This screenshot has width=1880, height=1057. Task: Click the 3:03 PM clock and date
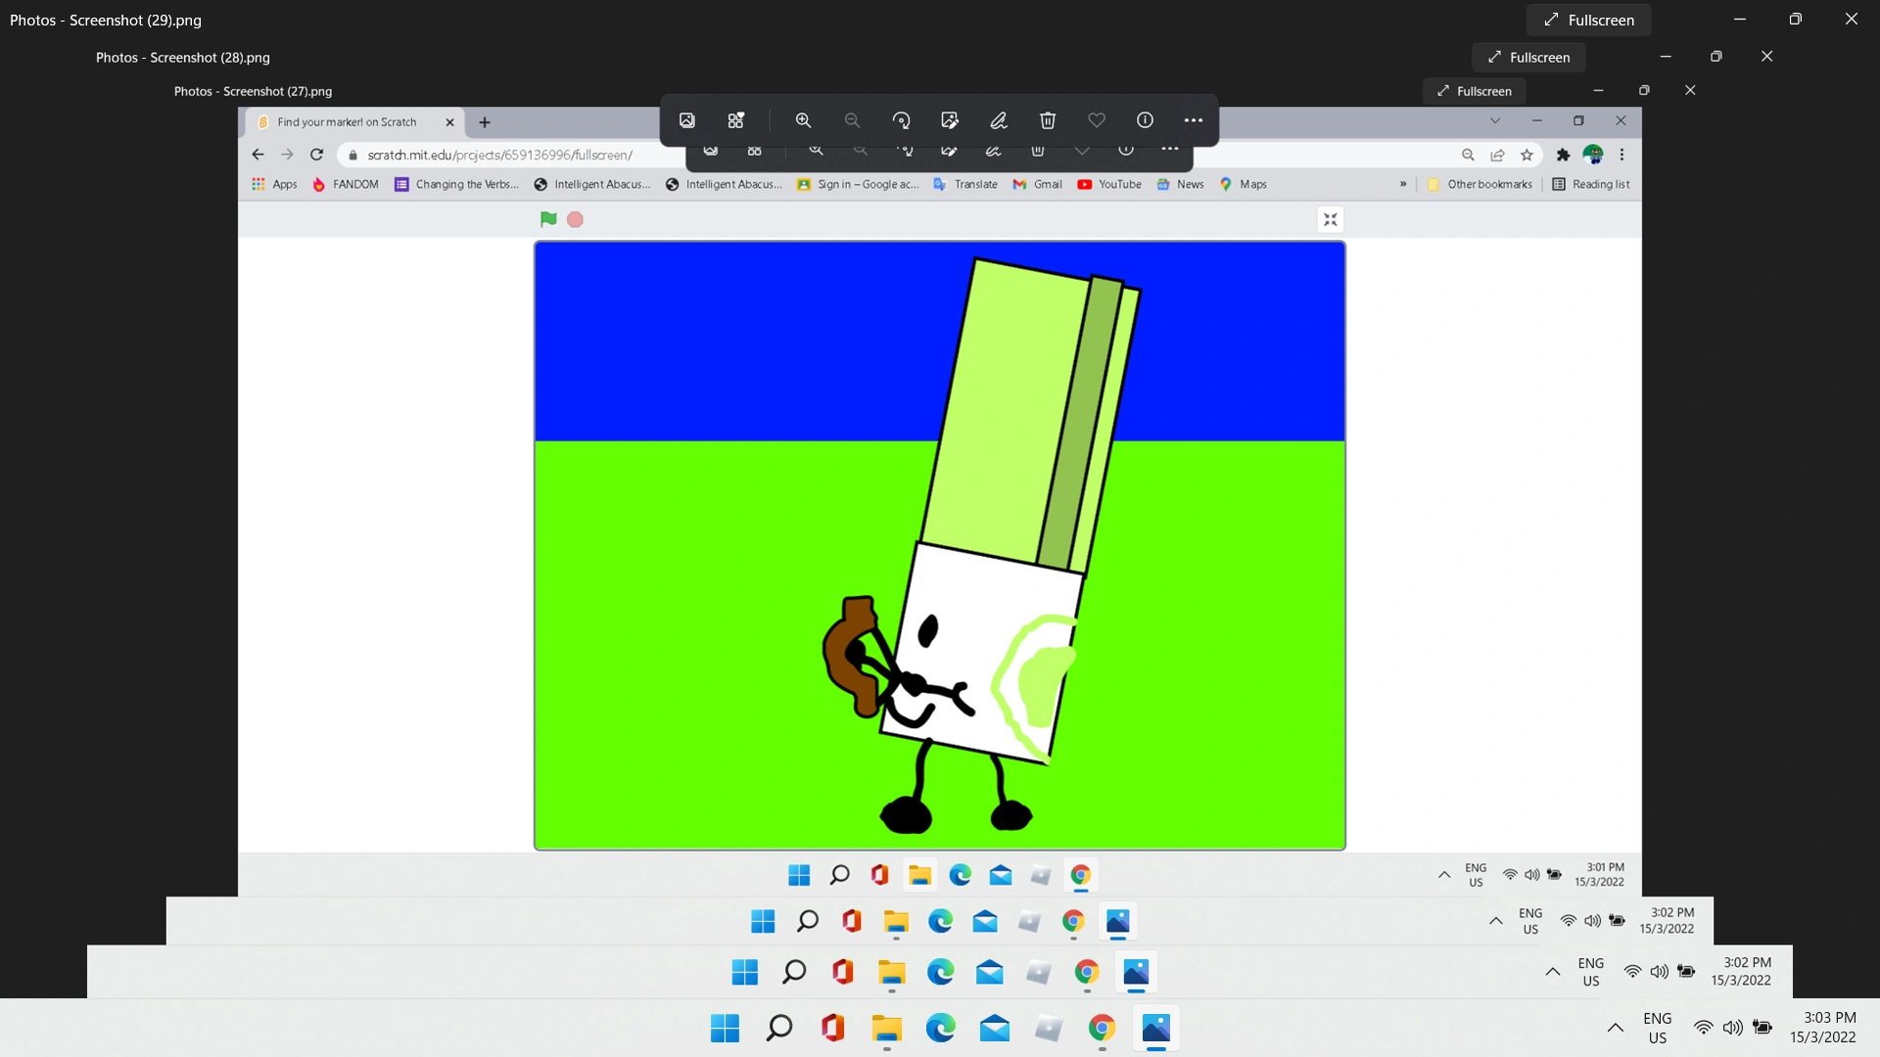pos(1823,1028)
